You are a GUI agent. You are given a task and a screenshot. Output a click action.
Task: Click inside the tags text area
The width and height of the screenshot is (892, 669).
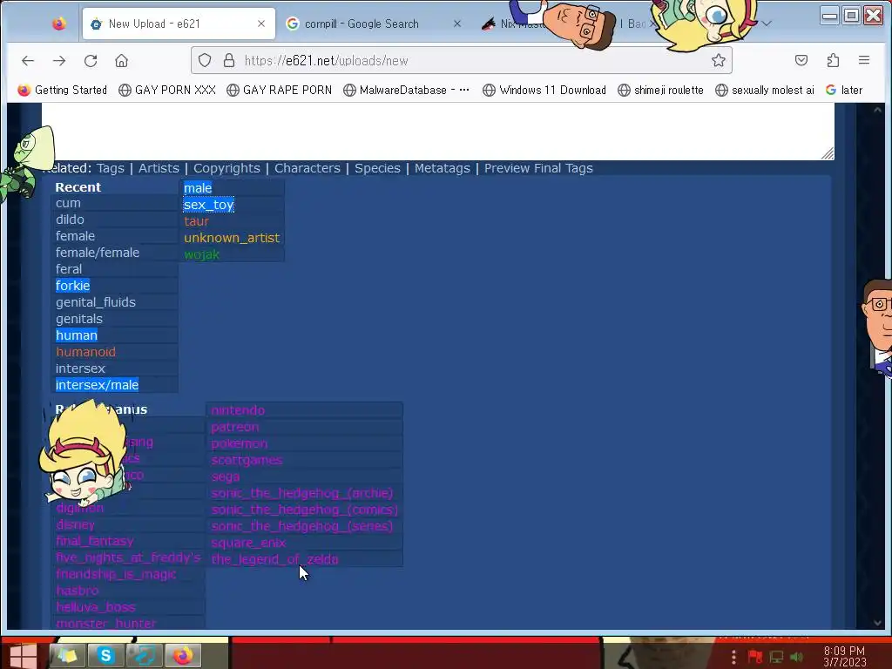tap(438, 132)
